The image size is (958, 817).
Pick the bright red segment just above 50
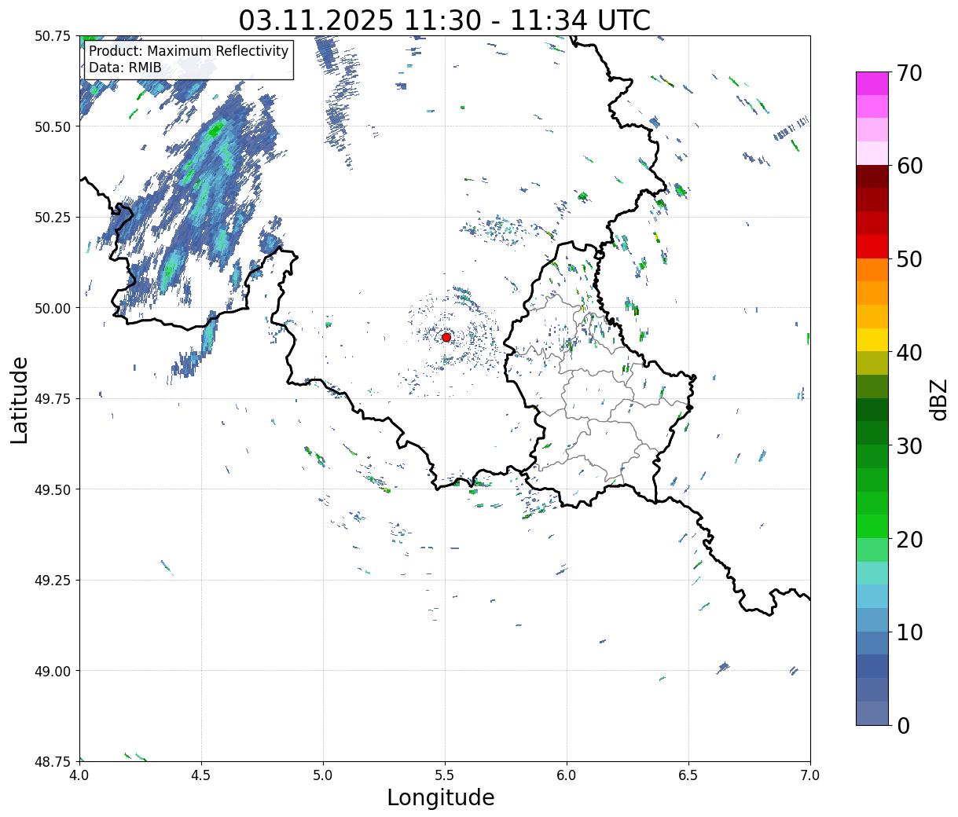coord(872,247)
